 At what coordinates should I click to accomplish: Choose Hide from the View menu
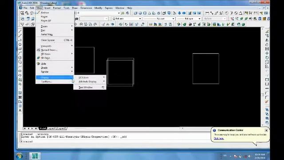[x=55, y=64]
